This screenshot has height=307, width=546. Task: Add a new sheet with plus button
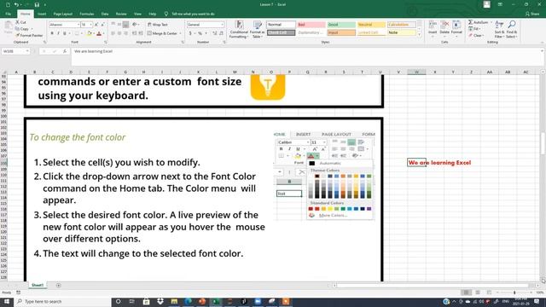(58, 285)
